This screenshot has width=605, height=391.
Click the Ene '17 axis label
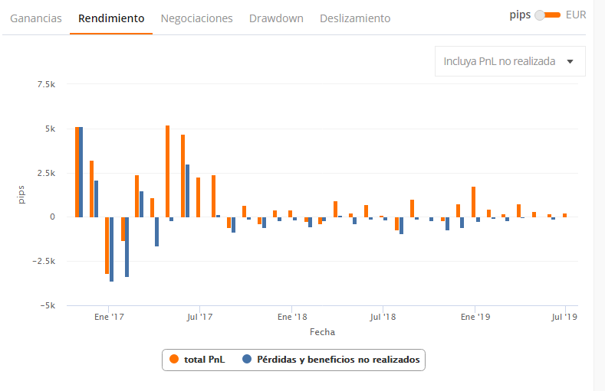pyautogui.click(x=109, y=317)
